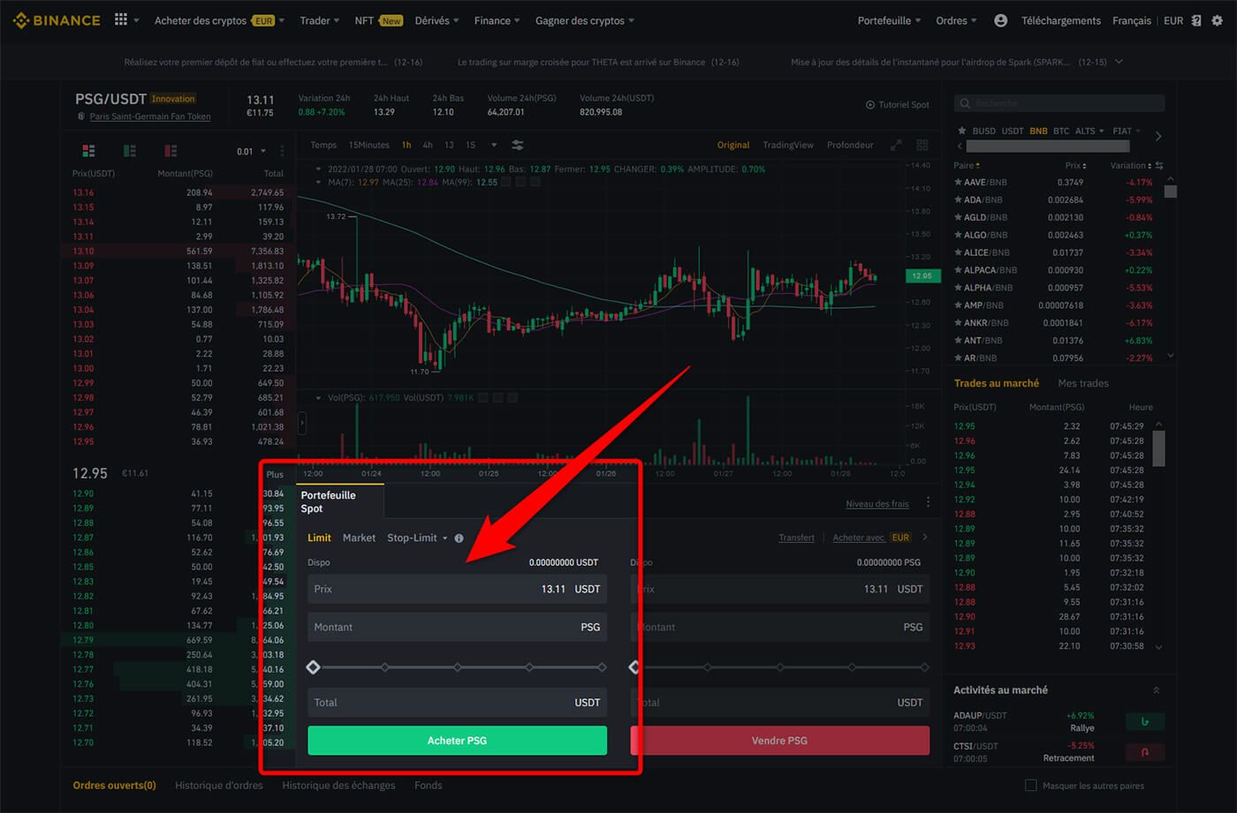Click the Vendre PSG button
Image resolution: width=1237 pixels, height=813 pixels.
(779, 741)
